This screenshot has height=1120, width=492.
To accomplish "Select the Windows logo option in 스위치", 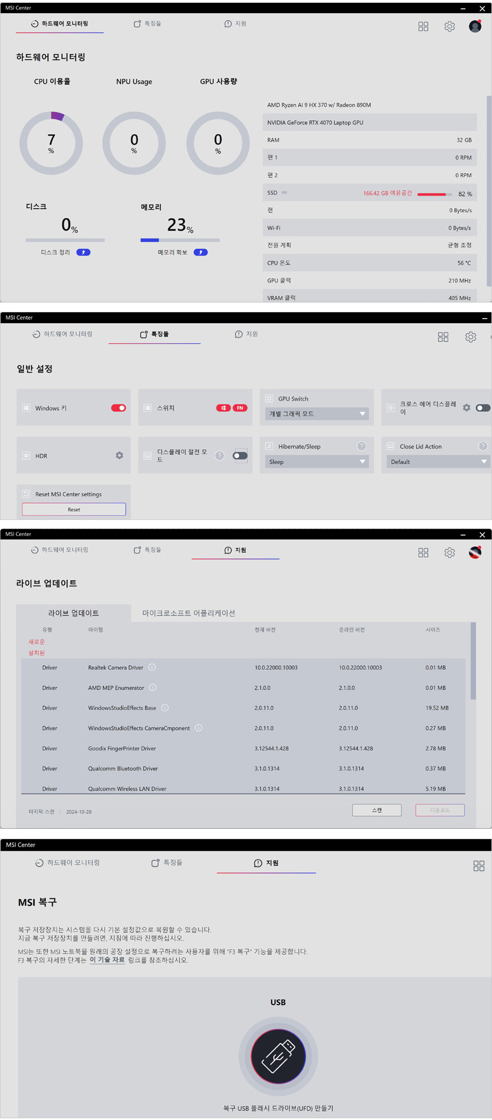I will 223,408.
